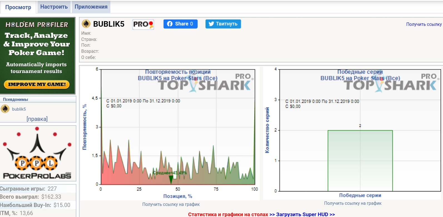Screen dimensions: 443x217
Task: Open the PokerProLabs banner
Action: [38, 153]
